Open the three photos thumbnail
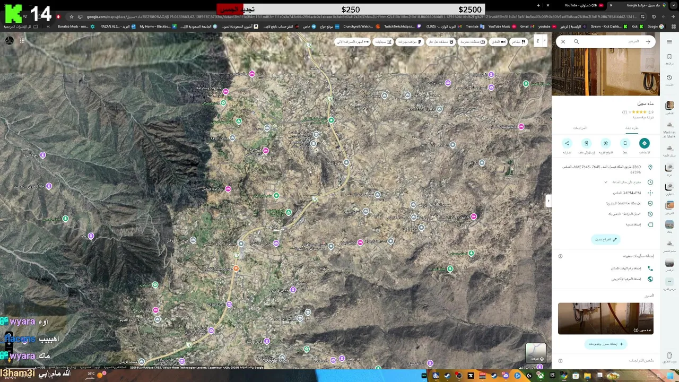 pyautogui.click(x=605, y=318)
